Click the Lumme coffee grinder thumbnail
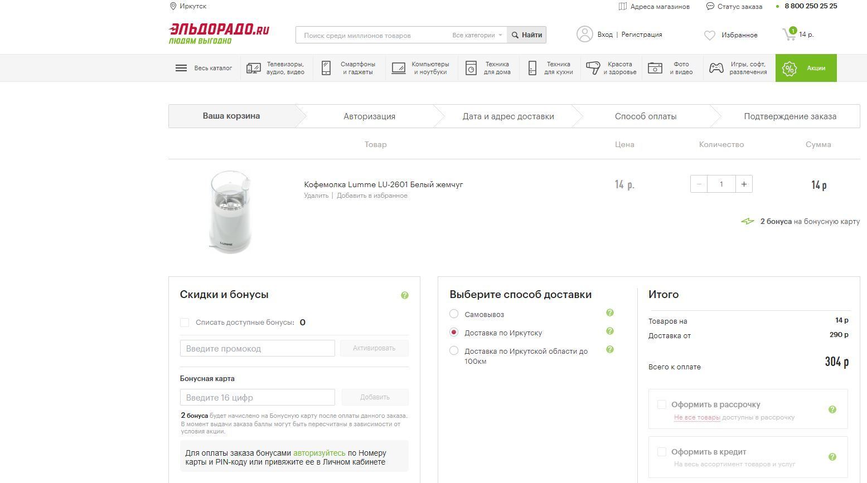This screenshot has width=867, height=483. pyautogui.click(x=230, y=212)
